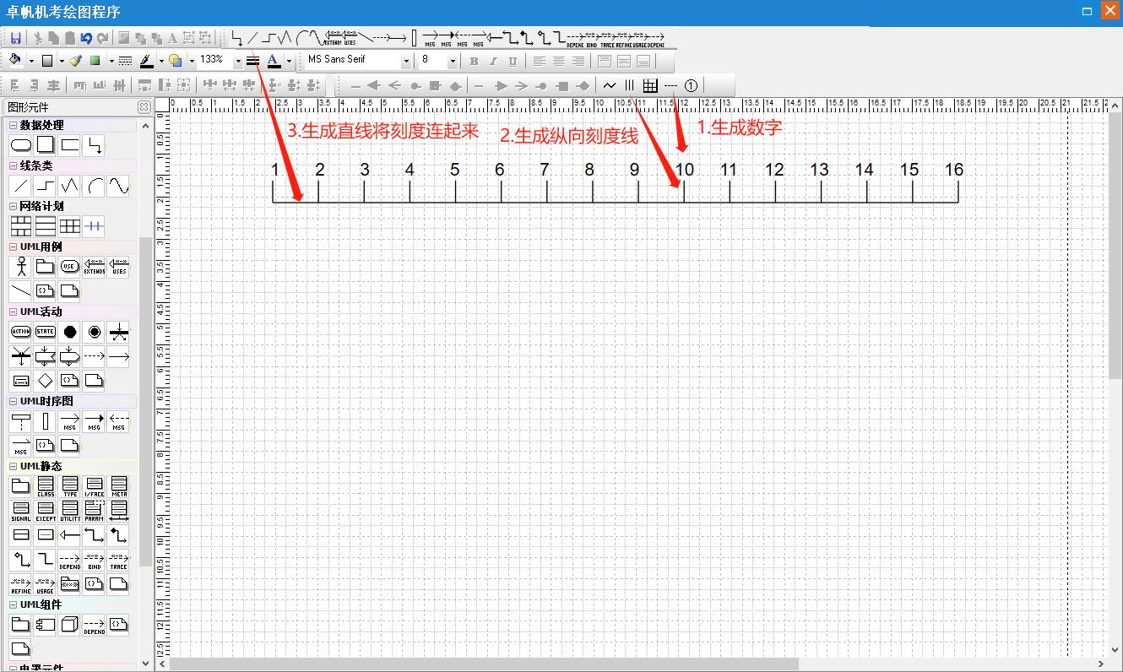Set text alignment to right
This screenshot has width=1123, height=672.
coord(578,61)
